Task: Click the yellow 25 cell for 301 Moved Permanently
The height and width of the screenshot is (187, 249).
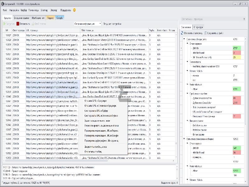Action: pyautogui.click(x=237, y=57)
